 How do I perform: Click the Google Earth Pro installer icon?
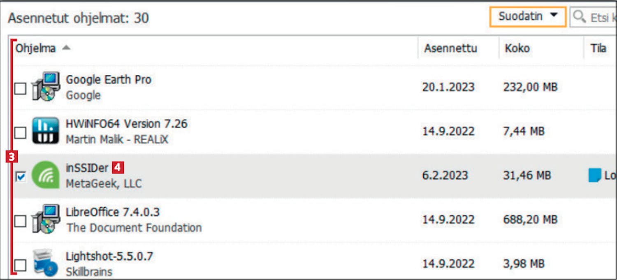pos(46,87)
